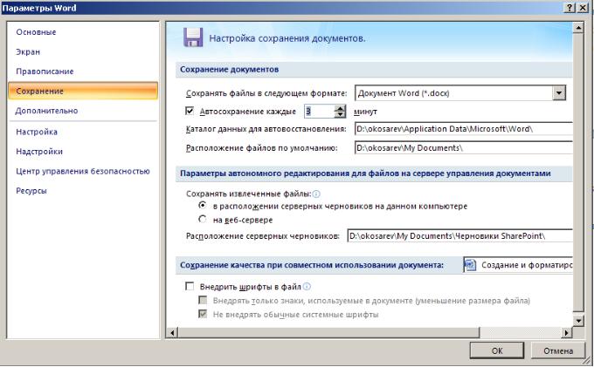
Task: Open the Экран category
Action: pyautogui.click(x=28, y=51)
